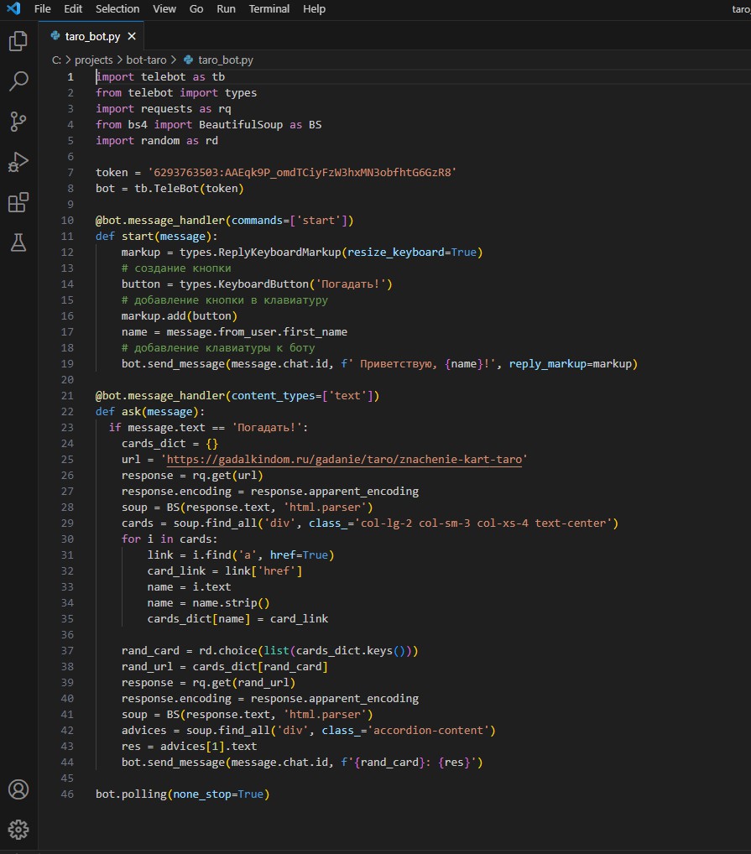Open the Terminal menu
The width and height of the screenshot is (751, 854).
(x=269, y=8)
